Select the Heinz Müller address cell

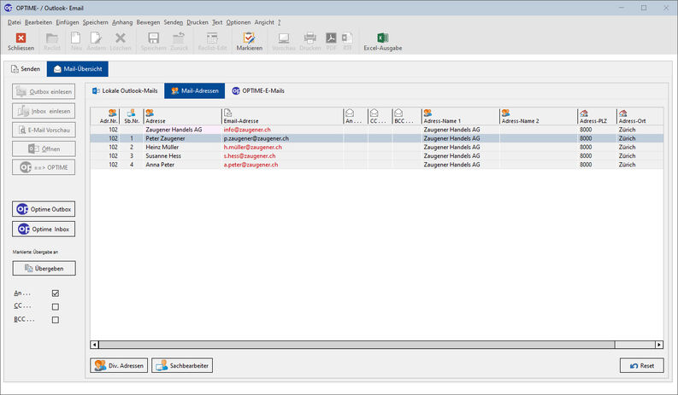pos(182,148)
